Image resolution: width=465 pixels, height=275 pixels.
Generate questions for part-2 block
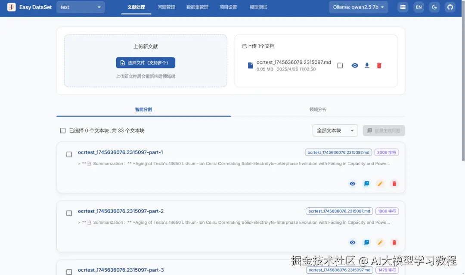click(x=366, y=242)
